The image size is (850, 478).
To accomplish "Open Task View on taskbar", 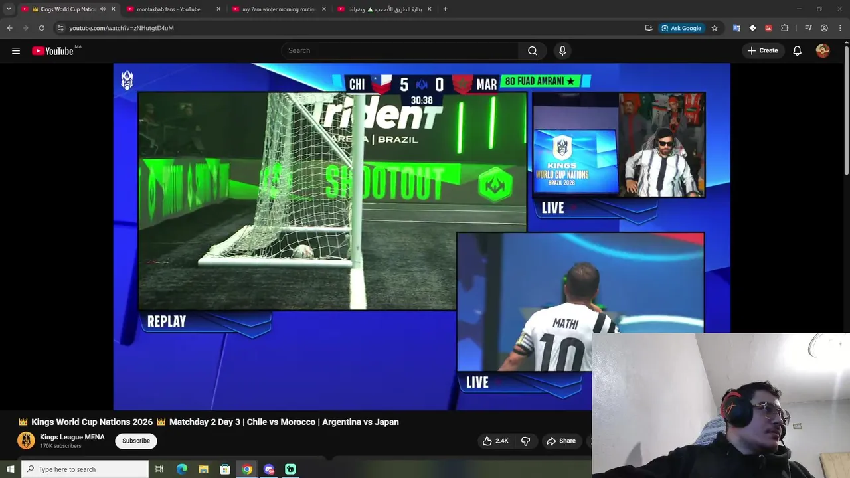I will point(159,469).
